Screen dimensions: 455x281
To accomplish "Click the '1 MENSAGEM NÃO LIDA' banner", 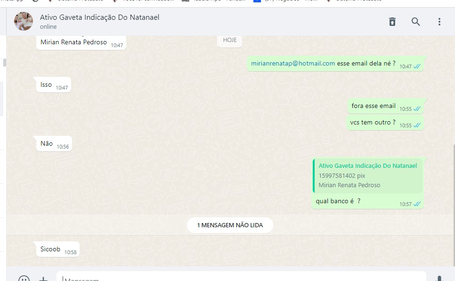I will pyautogui.click(x=230, y=225).
